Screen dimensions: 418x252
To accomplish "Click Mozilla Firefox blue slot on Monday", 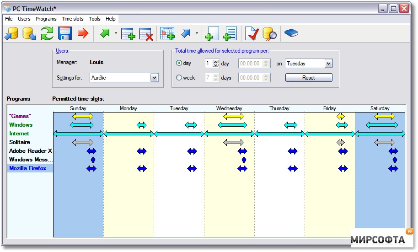I will click(142, 168).
